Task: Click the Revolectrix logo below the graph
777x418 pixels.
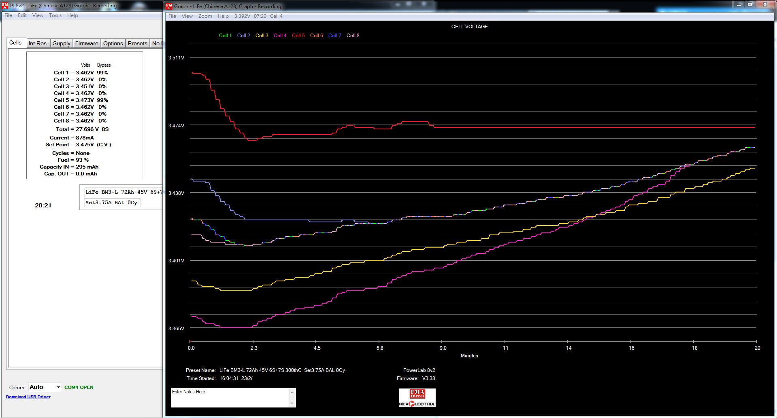Action: (x=417, y=403)
